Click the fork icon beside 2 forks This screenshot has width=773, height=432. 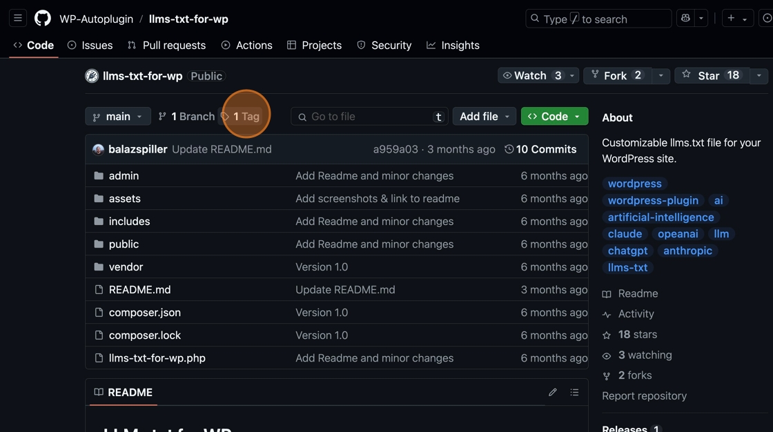[x=607, y=376]
